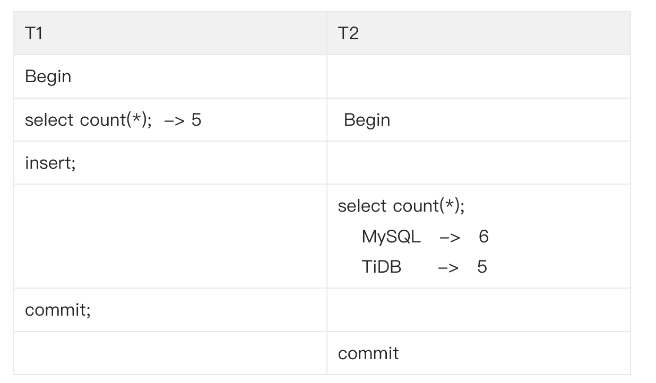Click empty T1 cell beside MySQL/TiDB results
This screenshot has height=383, width=656.
(x=170, y=236)
